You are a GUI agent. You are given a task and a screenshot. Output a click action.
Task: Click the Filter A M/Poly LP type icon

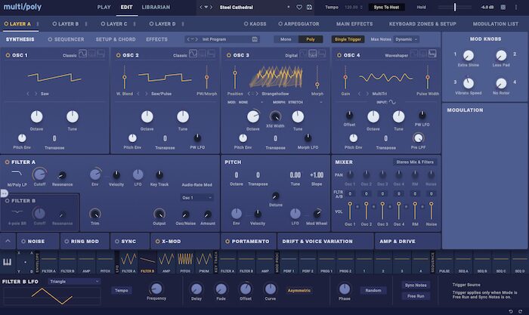coord(17,173)
